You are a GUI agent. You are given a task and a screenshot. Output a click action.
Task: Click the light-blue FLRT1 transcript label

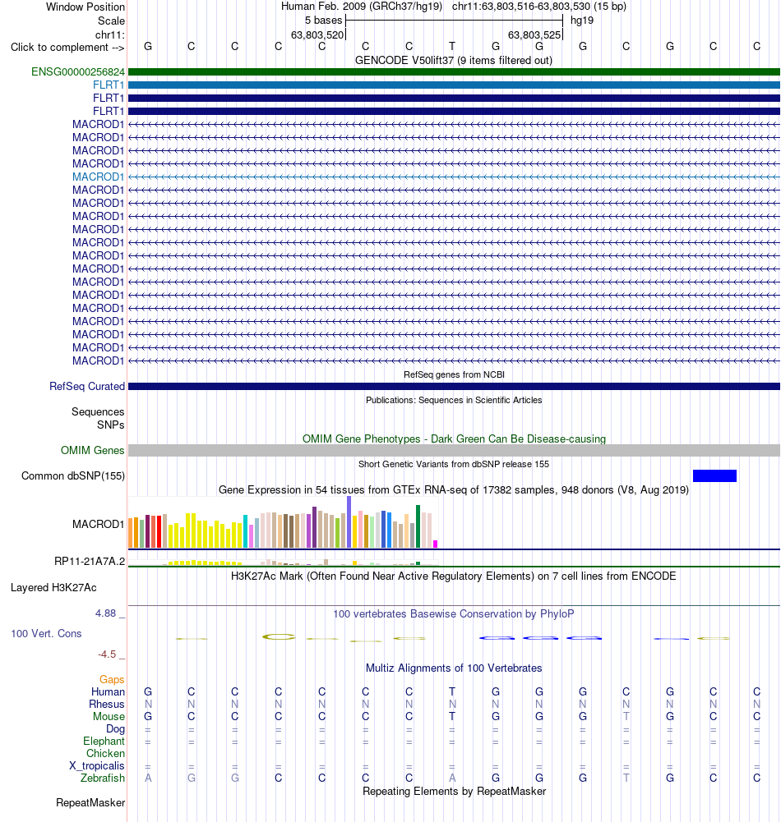click(x=109, y=85)
